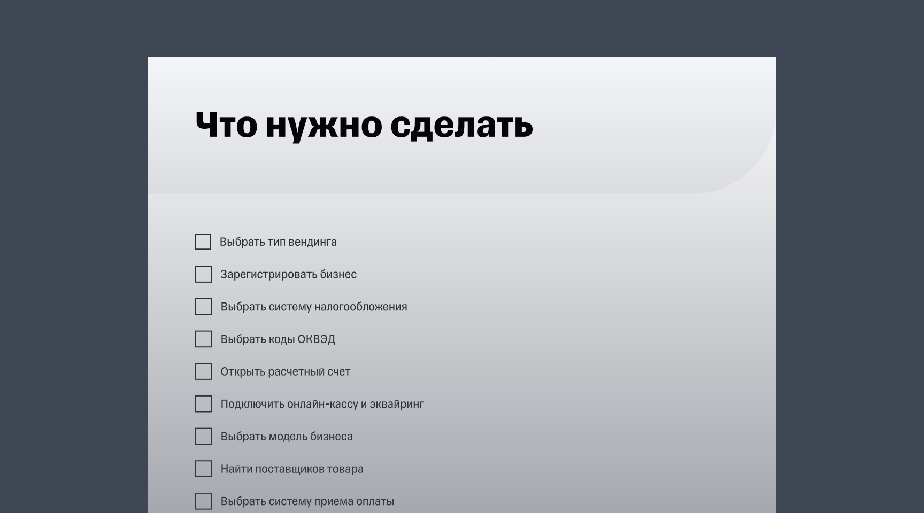Viewport: 924px width, 513px height.
Task: Click the 'Выбрать коды ОКВЭД' text
Action: click(279, 339)
